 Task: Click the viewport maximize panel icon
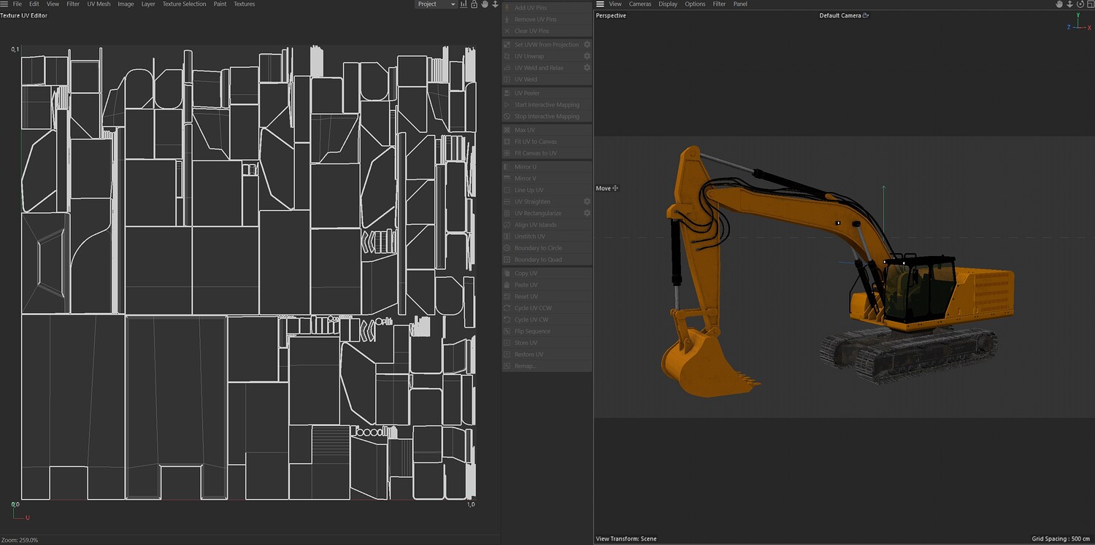click(1090, 4)
